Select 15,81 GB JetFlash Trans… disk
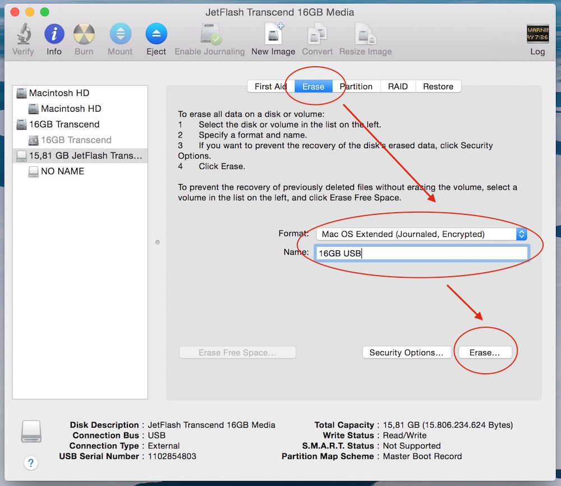This screenshot has height=486, width=561. click(x=80, y=155)
